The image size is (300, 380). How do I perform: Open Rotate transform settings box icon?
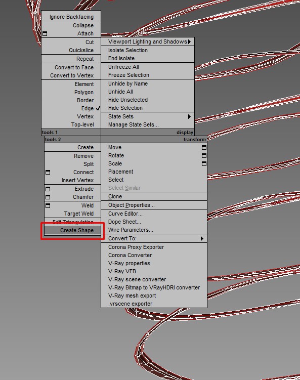pos(204,155)
